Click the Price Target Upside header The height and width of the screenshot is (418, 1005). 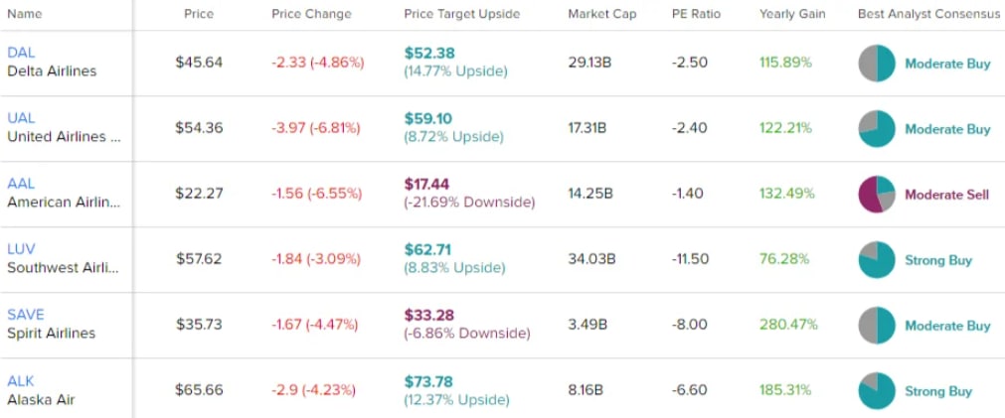coord(461,15)
